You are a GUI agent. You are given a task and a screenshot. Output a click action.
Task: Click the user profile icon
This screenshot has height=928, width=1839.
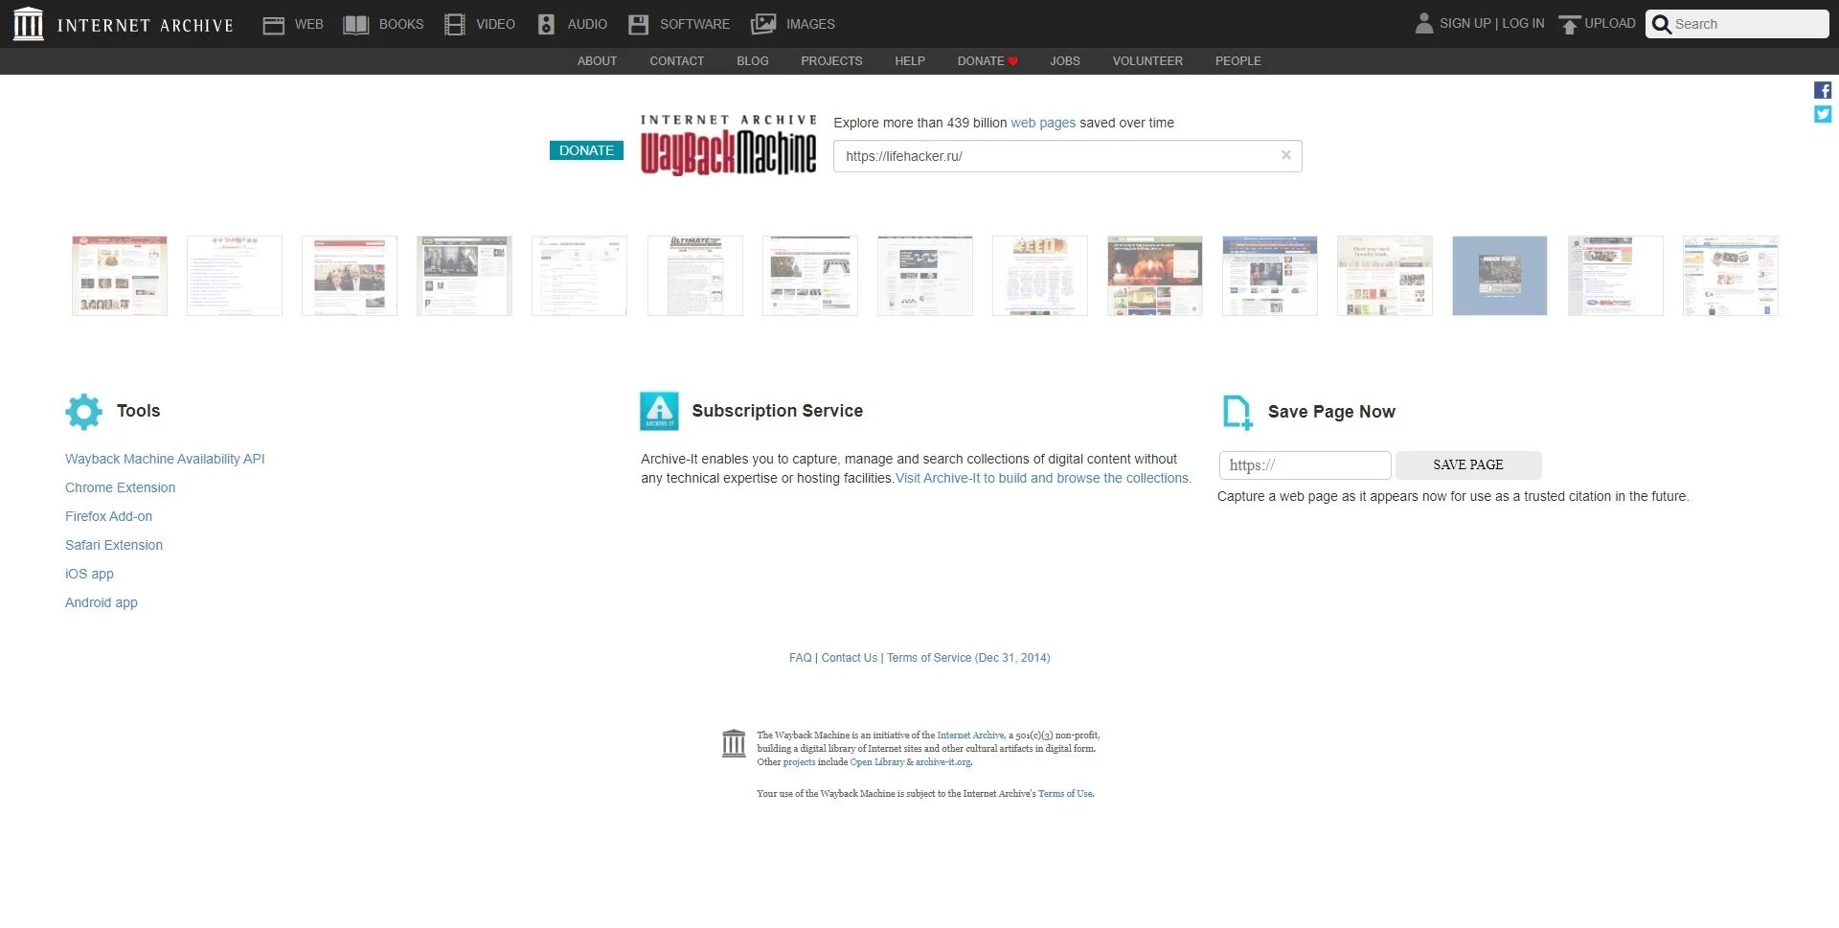(x=1424, y=23)
